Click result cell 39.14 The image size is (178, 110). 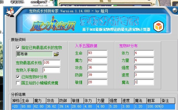65,106
